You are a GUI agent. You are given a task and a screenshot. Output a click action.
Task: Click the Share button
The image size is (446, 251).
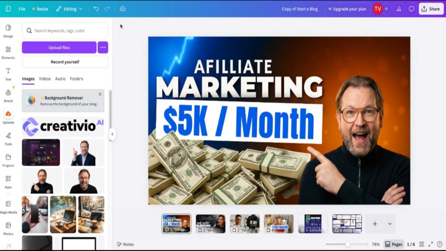[431, 9]
